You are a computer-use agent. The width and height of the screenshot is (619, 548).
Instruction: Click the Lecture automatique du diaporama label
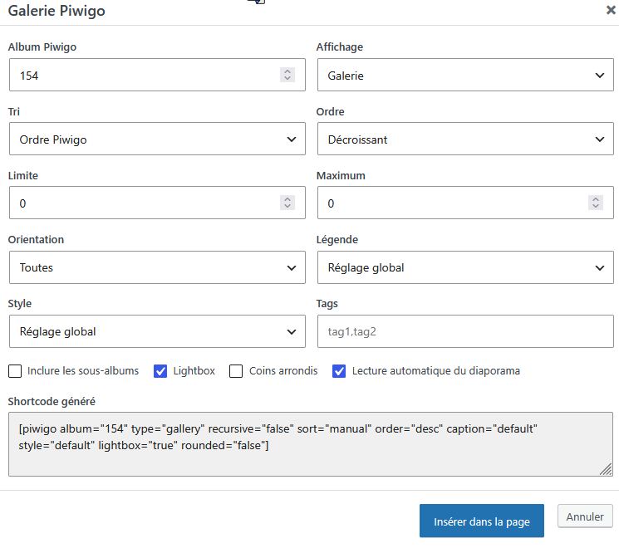click(436, 371)
